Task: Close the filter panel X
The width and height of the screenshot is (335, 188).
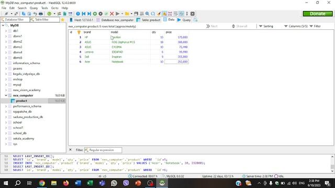Action: pyautogui.click(x=70, y=150)
